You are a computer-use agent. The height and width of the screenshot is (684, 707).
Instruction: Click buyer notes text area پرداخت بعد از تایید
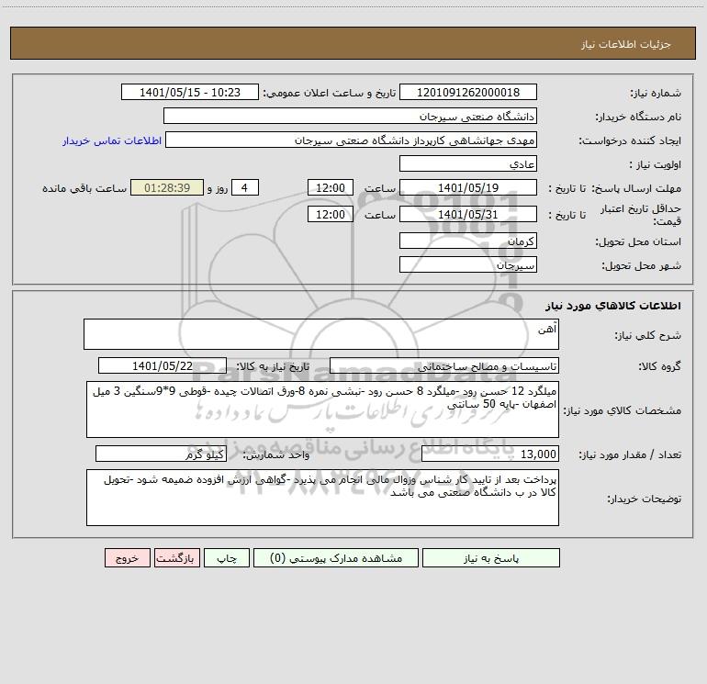[322, 498]
